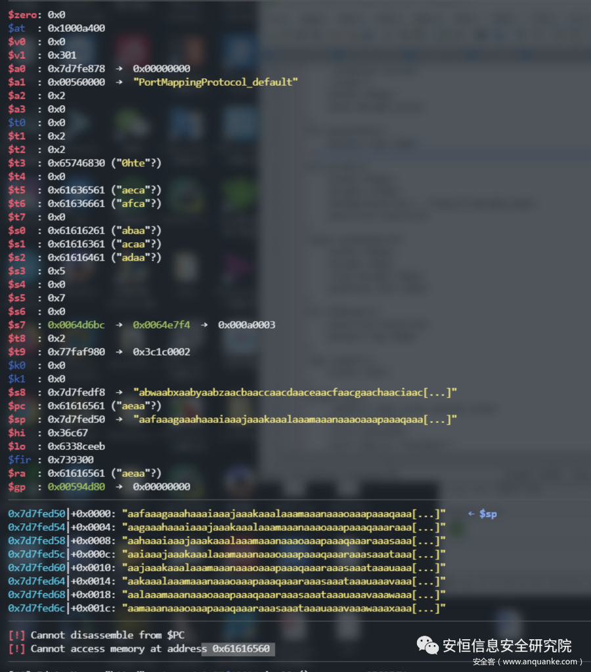Select the $s0 value 0x61616261

[76, 230]
